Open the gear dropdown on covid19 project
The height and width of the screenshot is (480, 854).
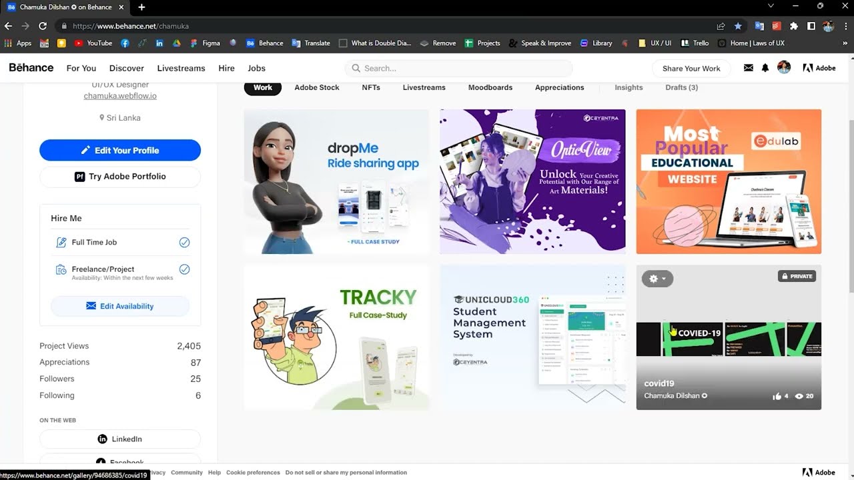(658, 279)
